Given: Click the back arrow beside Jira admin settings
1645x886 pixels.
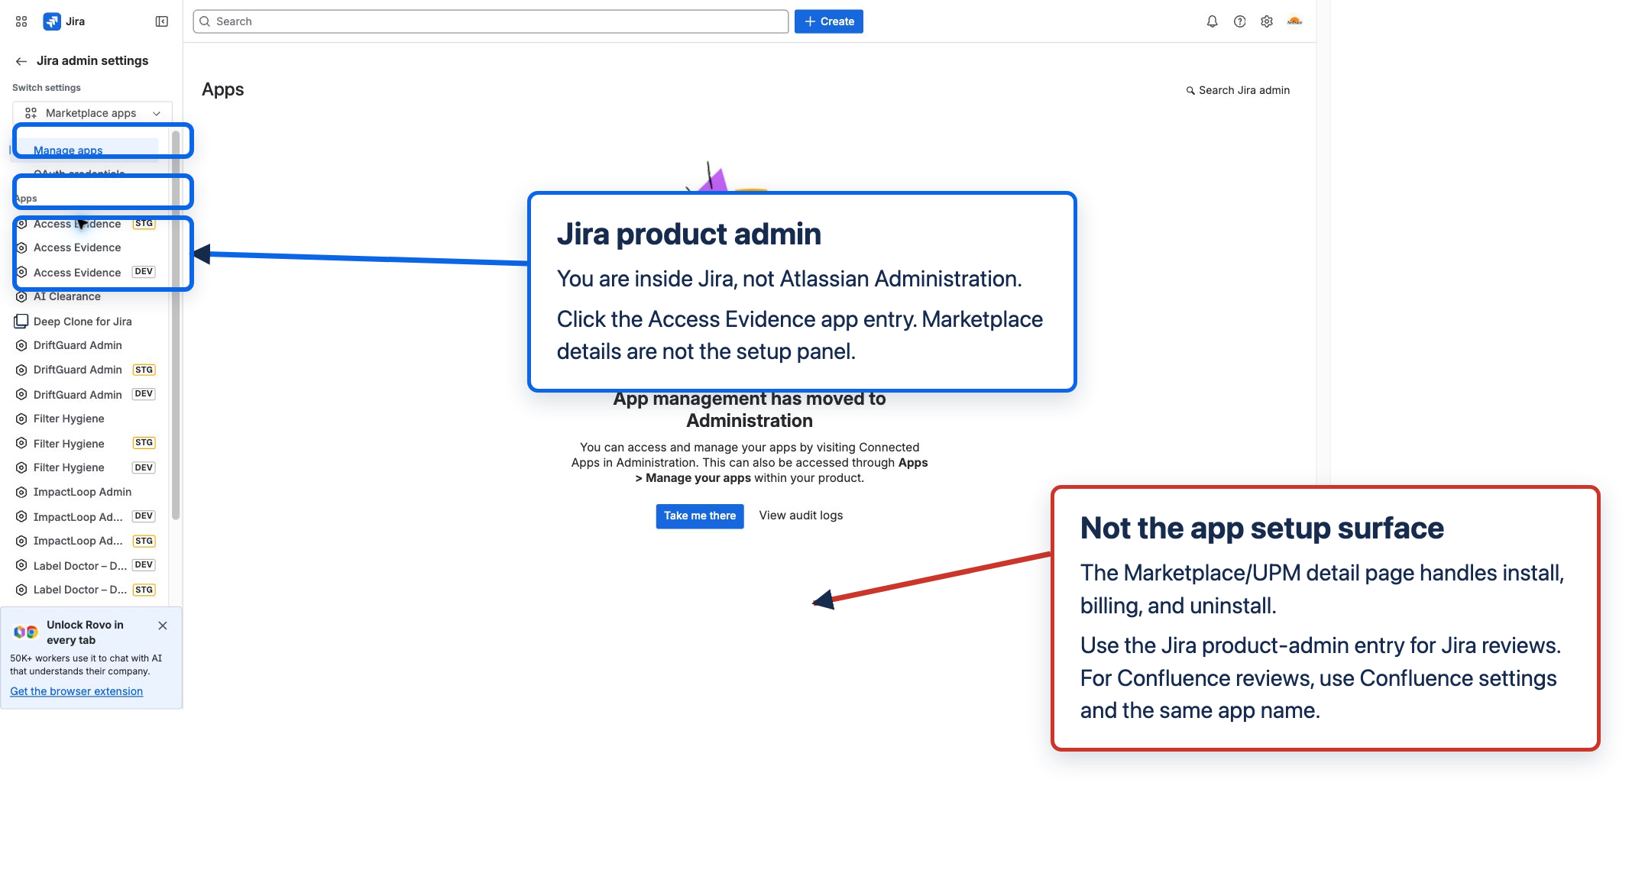Looking at the screenshot, I should pos(21,61).
